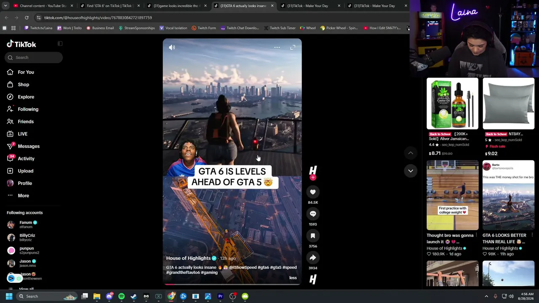Open the Following feed
The image size is (539, 303).
(28, 109)
